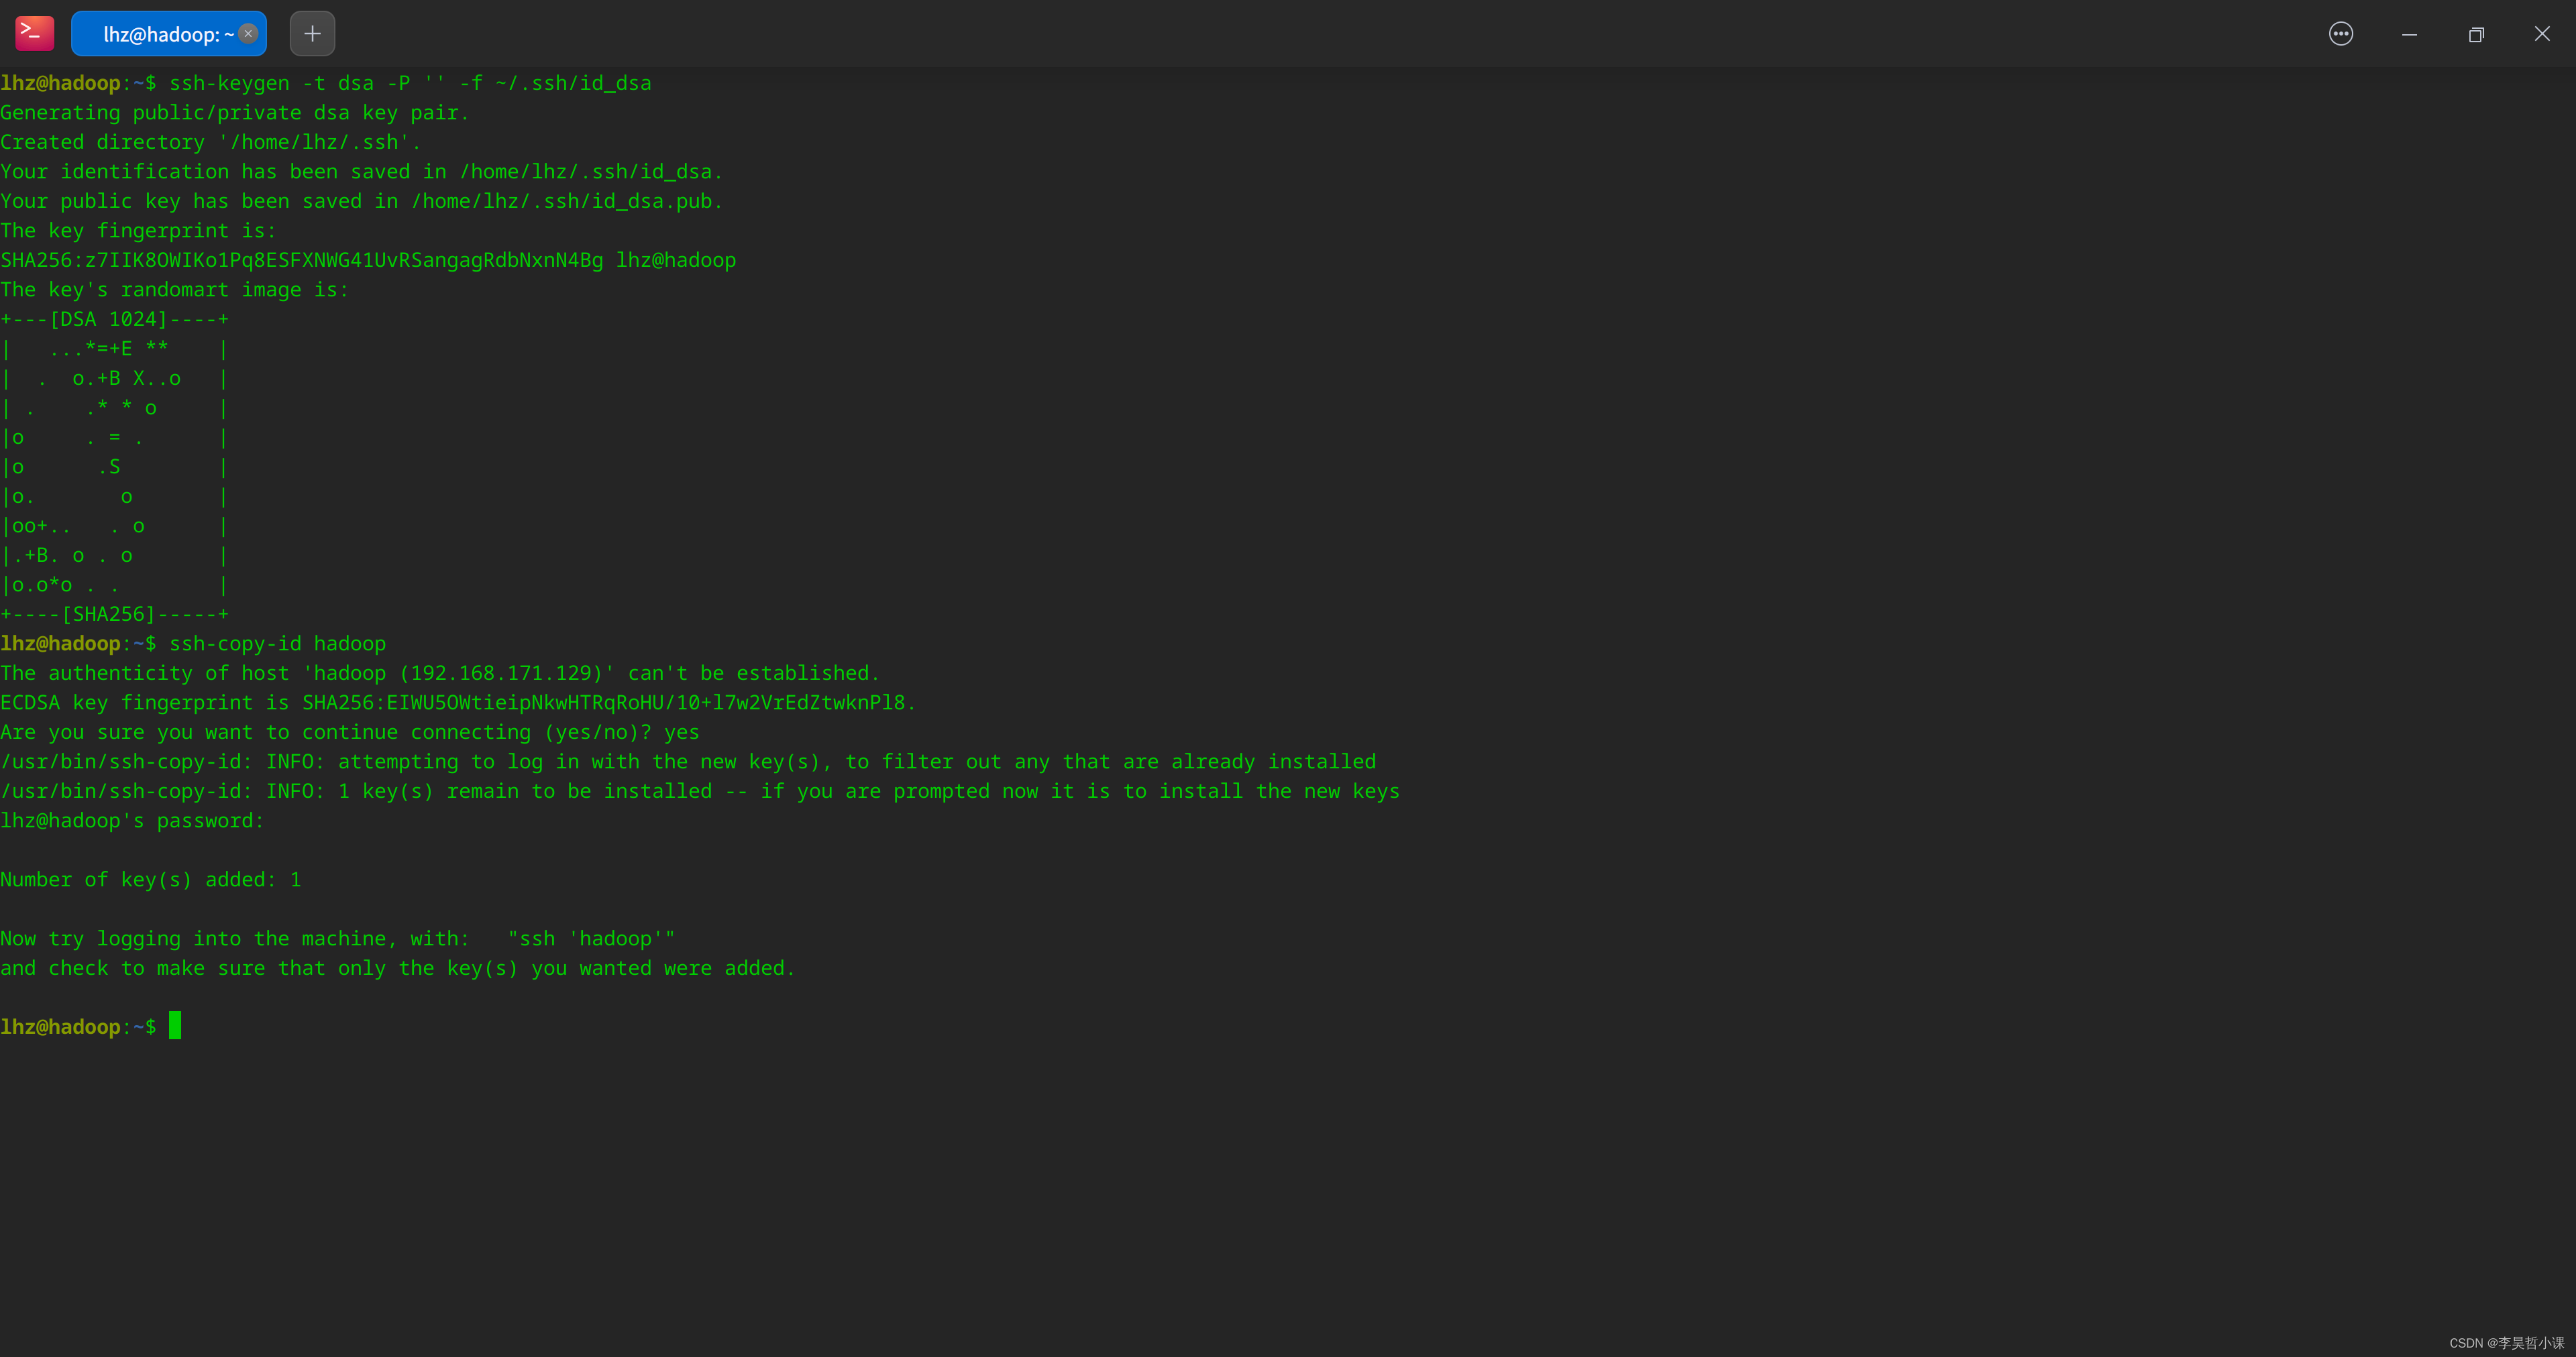Click 'attempting to log in with the new key(s)' line
This screenshot has height=1357, width=2576.
688,762
